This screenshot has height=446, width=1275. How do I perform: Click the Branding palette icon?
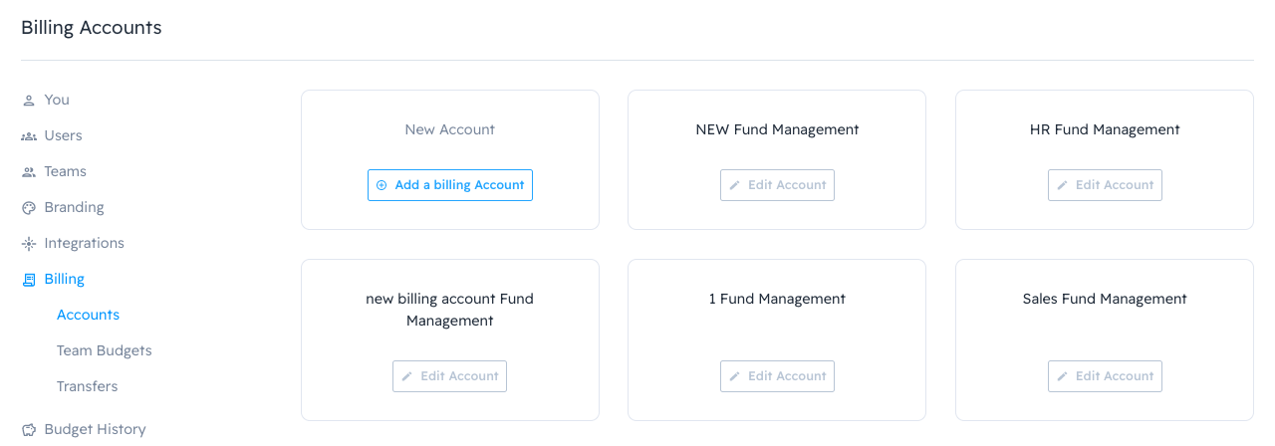[x=29, y=208]
